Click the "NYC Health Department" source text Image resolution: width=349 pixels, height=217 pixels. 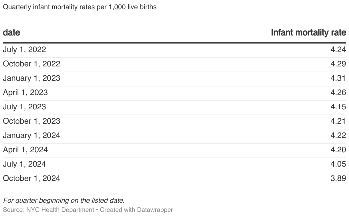click(60, 210)
